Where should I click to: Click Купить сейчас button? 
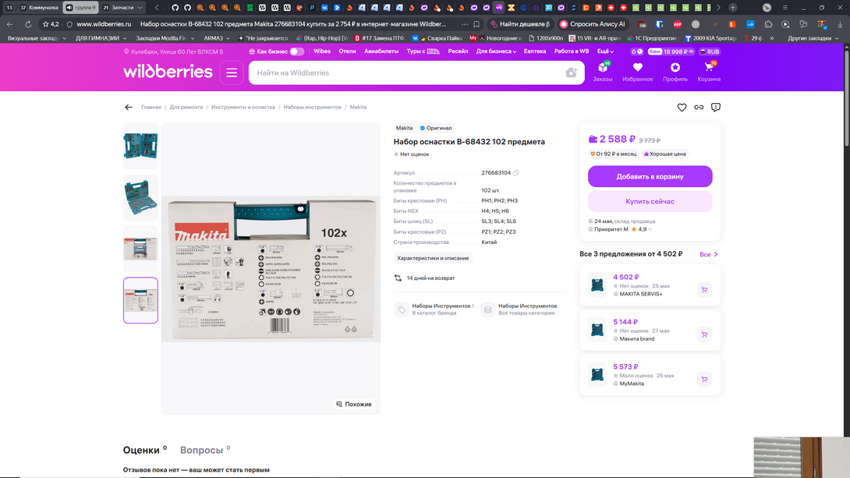[650, 201]
